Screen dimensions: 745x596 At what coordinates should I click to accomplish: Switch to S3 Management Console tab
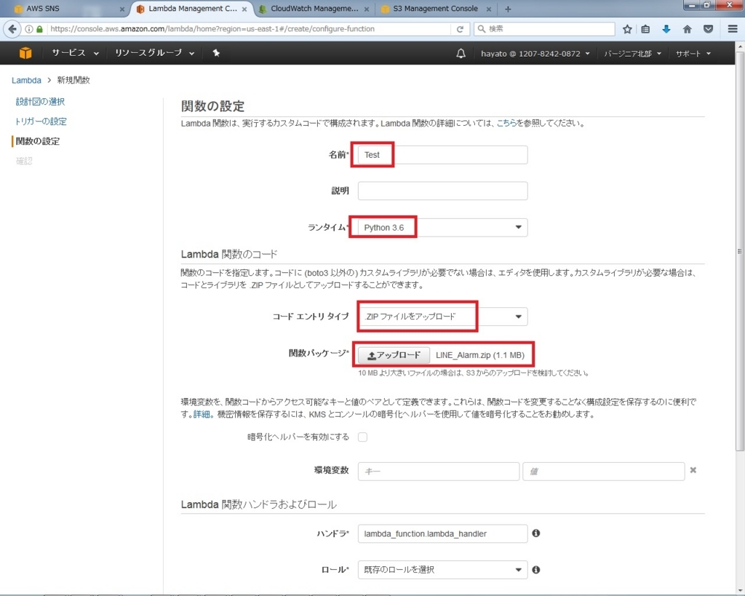click(435, 9)
